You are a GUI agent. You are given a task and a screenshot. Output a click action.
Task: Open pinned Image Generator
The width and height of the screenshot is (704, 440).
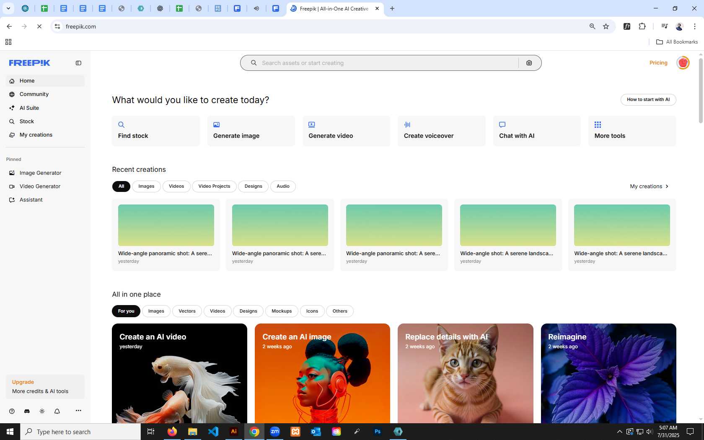(45, 173)
